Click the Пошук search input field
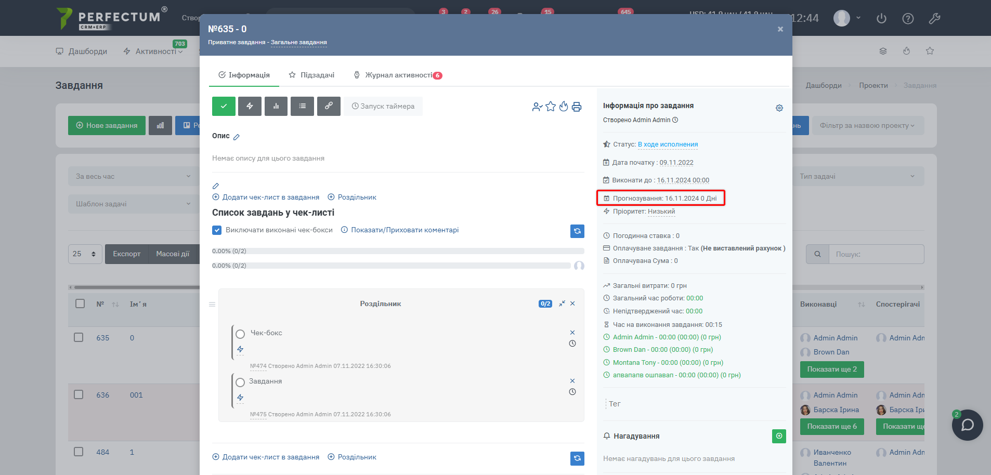The height and width of the screenshot is (475, 991). (876, 254)
